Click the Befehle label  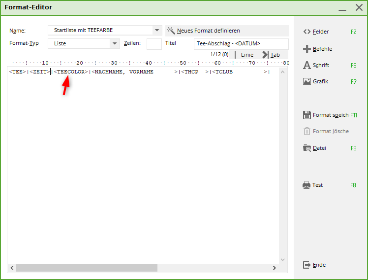322,49
